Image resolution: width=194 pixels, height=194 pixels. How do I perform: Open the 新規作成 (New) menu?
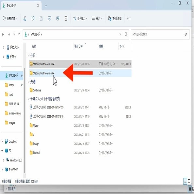click(10, 18)
